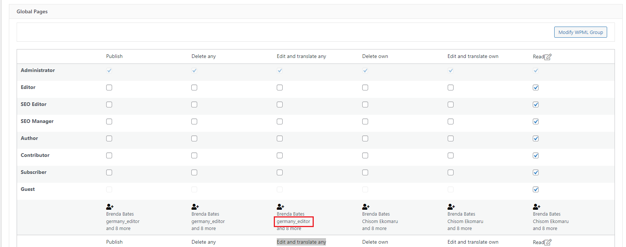This screenshot has width=626, height=247.
Task: Click the Modify WPML Group button
Action: (580, 32)
